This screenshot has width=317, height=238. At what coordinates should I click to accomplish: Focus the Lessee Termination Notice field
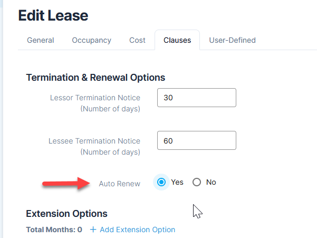click(x=196, y=140)
